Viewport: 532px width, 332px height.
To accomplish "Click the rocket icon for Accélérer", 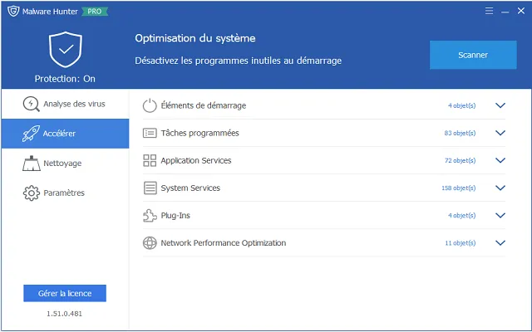I will [x=31, y=134].
